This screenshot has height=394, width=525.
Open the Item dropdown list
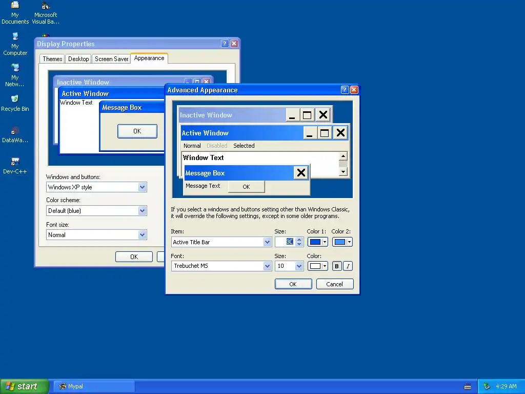pyautogui.click(x=267, y=242)
